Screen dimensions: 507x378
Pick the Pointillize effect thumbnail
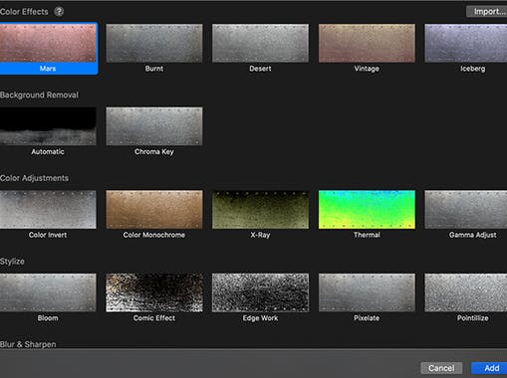coord(466,292)
